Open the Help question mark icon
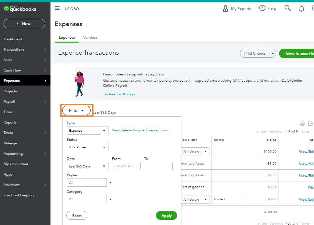Image resolution: width=314 pixels, height=225 pixels. 262,8
